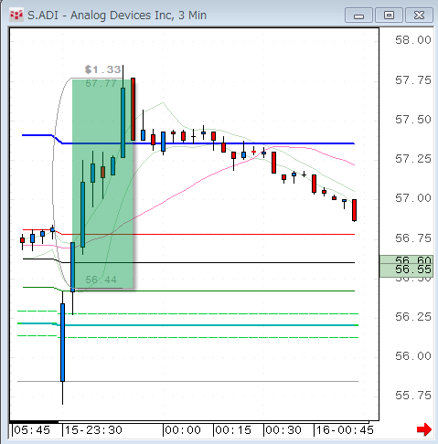Click the 00:15 time axis label
Screen dimensions: 438x444
233,430
